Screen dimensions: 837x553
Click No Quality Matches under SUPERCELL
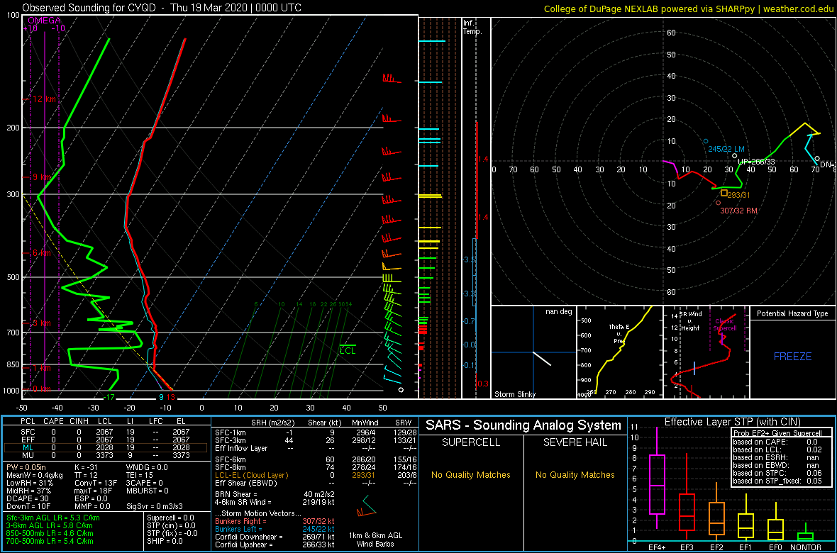[471, 474]
